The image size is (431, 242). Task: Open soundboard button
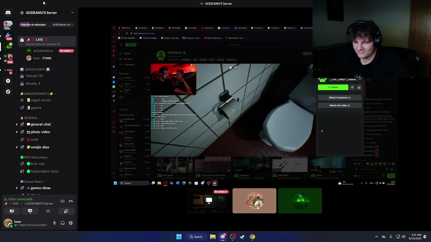[x=66, y=211]
